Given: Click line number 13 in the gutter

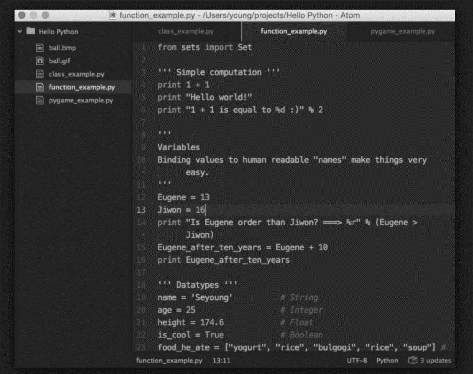Looking at the screenshot, I should coord(141,210).
